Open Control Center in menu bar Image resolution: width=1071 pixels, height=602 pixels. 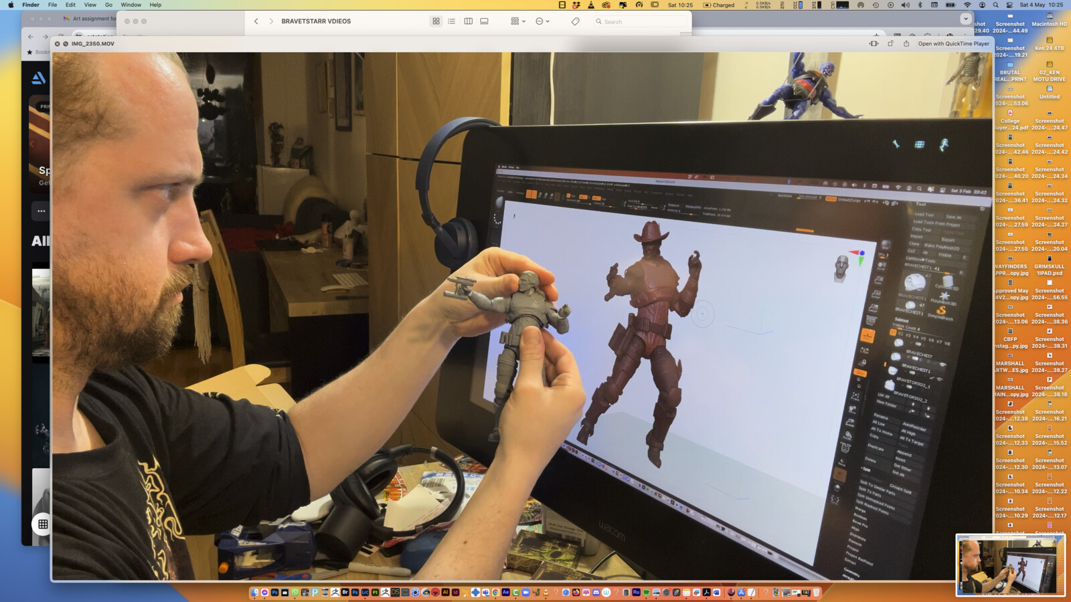[1009, 5]
